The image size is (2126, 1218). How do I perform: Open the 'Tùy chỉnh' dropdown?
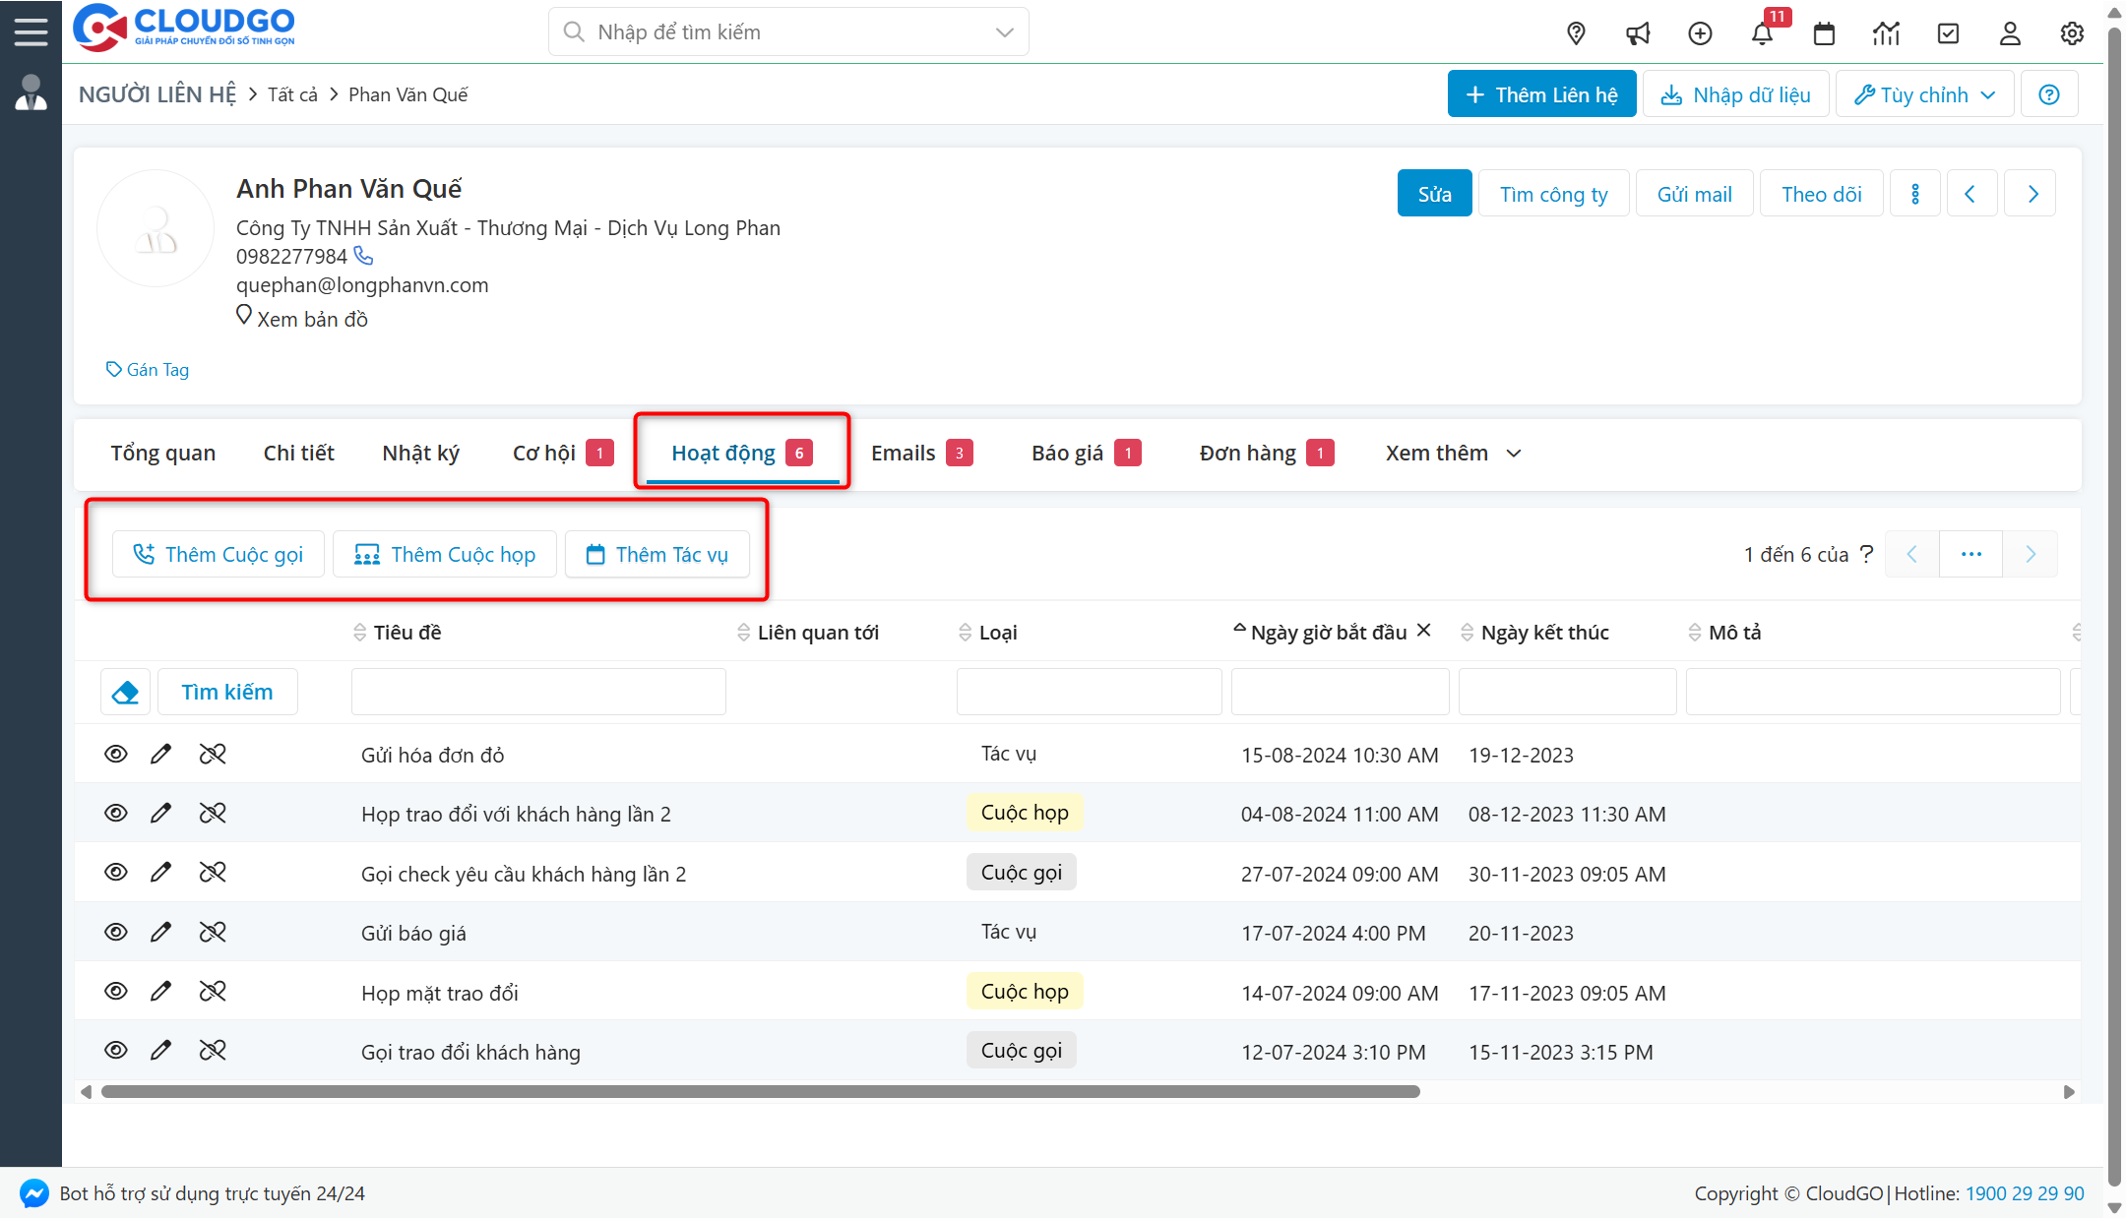click(x=1924, y=94)
